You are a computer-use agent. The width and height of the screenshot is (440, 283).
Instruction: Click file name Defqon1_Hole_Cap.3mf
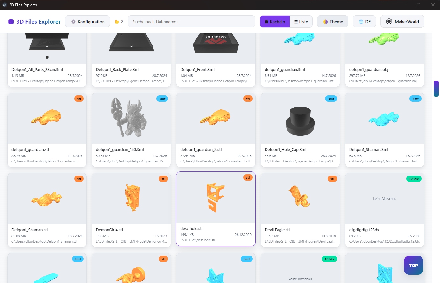click(x=286, y=149)
